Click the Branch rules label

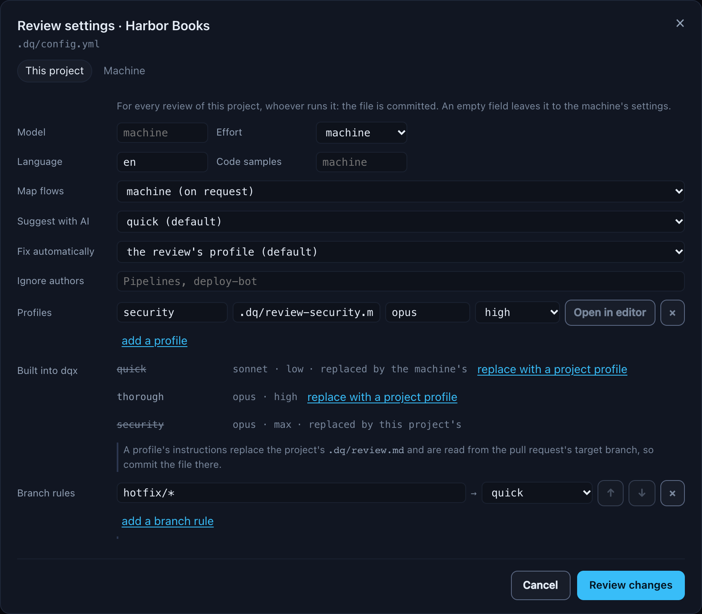click(x=46, y=493)
